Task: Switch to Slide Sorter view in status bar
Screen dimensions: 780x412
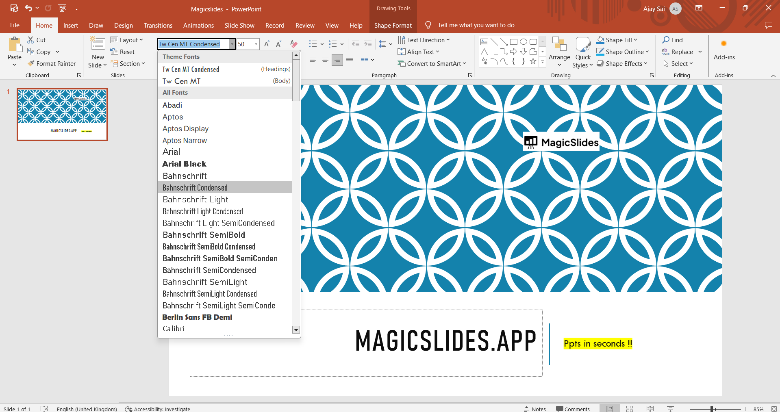Action: [630, 409]
